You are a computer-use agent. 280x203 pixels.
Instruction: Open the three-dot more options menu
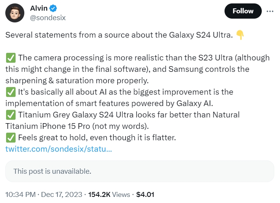click(270, 11)
